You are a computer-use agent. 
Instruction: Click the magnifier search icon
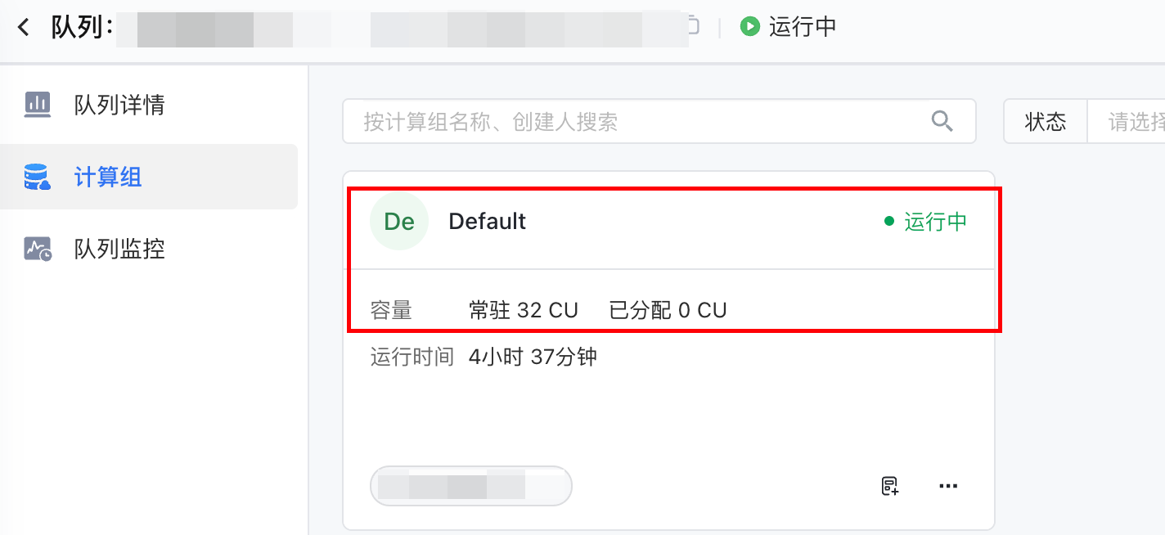942,122
